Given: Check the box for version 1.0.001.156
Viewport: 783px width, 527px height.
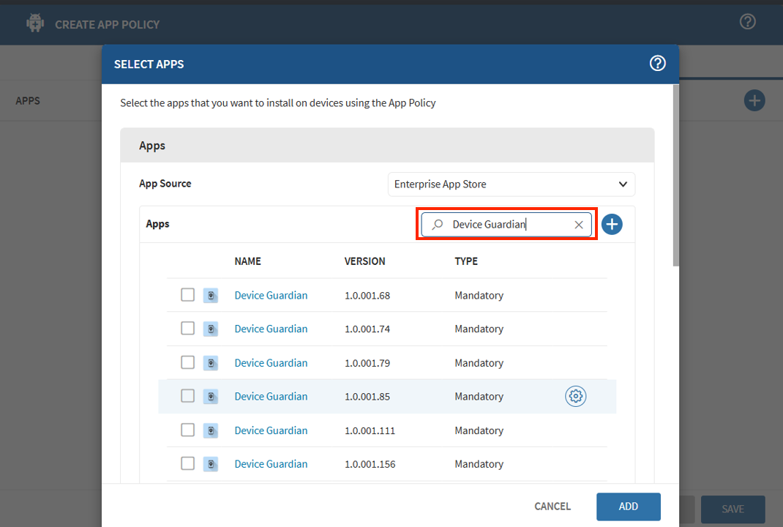Looking at the screenshot, I should tap(188, 463).
